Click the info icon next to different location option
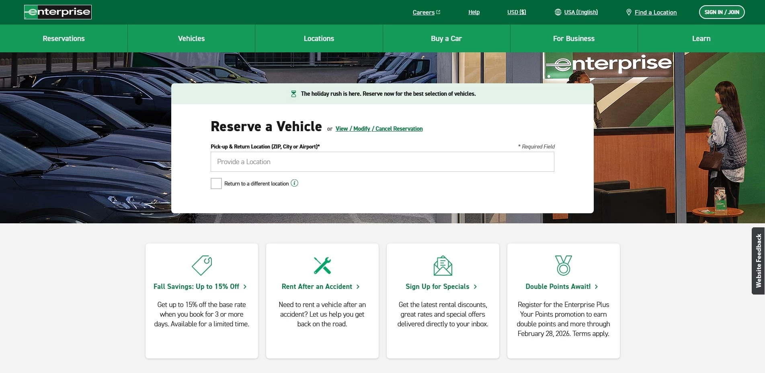This screenshot has height=373, width=765. tap(295, 183)
